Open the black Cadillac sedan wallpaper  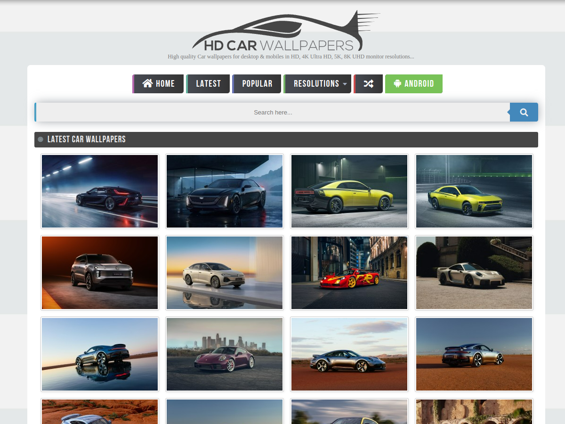coord(225,191)
